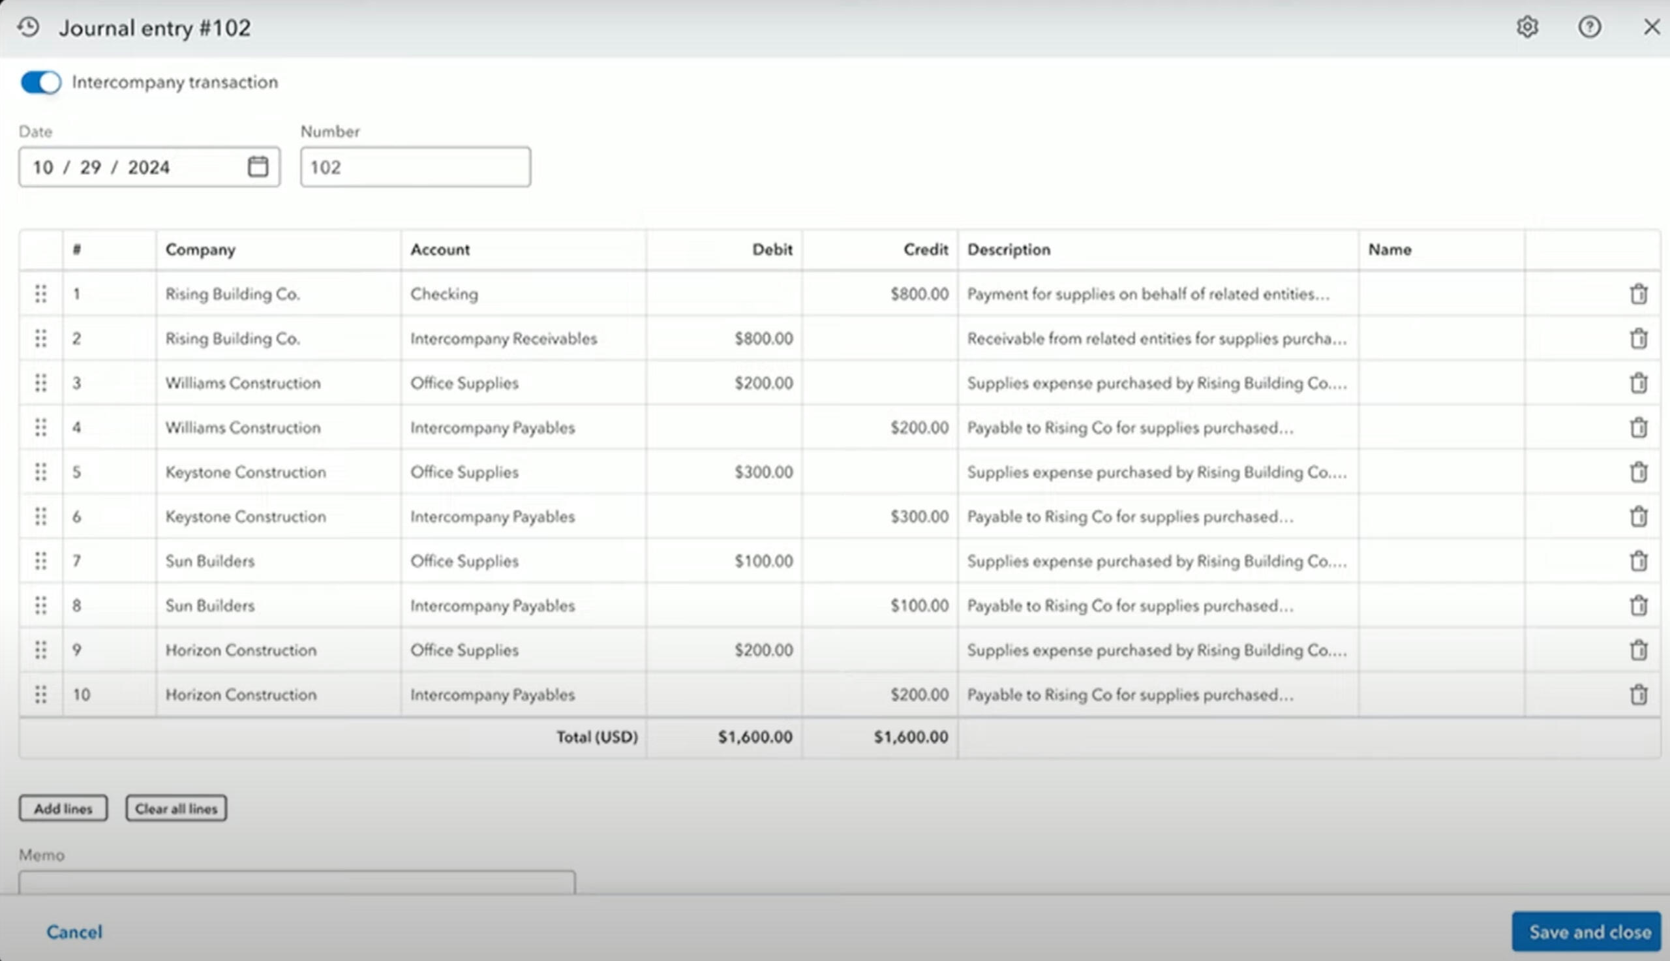The width and height of the screenshot is (1670, 961).
Task: Click the Cancel link
Action: (x=74, y=931)
